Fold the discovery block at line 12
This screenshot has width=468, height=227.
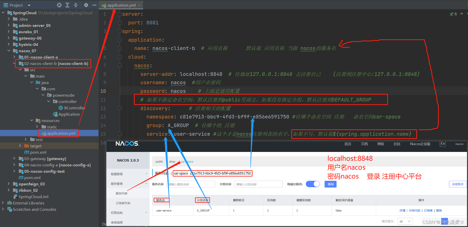(x=120, y=108)
